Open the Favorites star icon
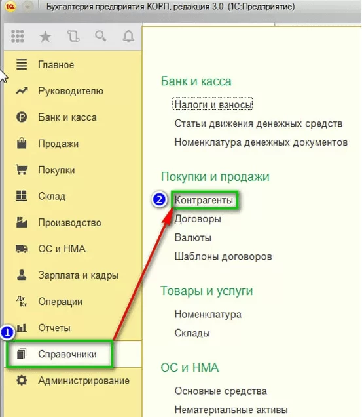This screenshot has height=417, width=362. pos(45,37)
